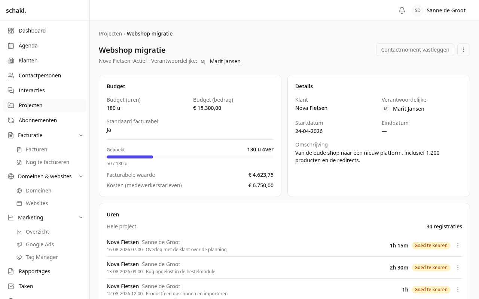479x299 pixels.
Task: Click entry Productfeed opschonen en importeren
Action: tap(186, 294)
